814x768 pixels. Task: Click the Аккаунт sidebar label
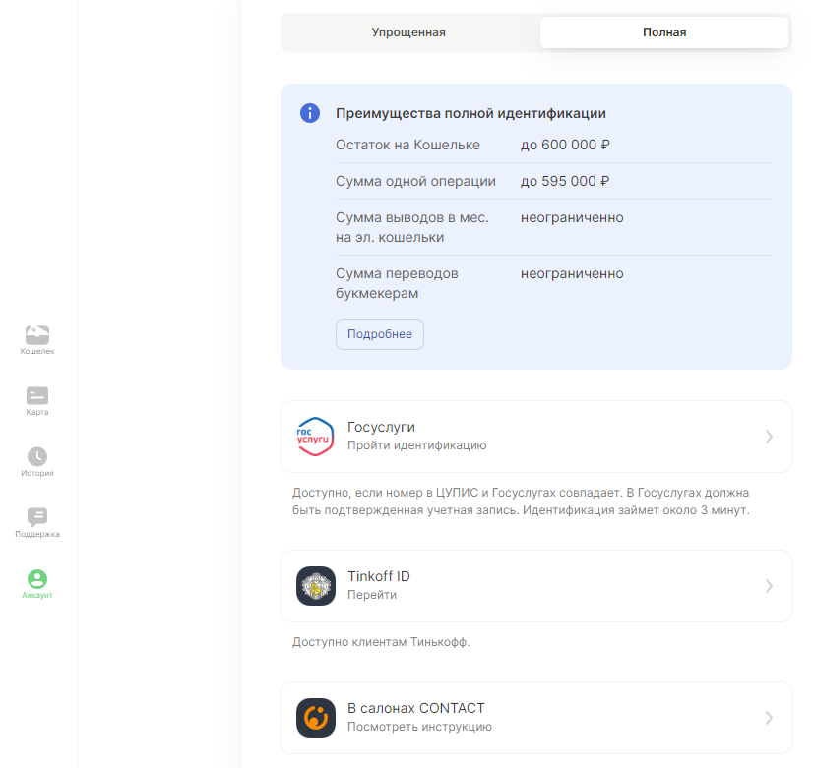[x=37, y=595]
